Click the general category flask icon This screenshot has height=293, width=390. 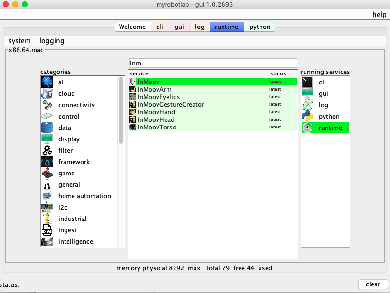tap(47, 184)
